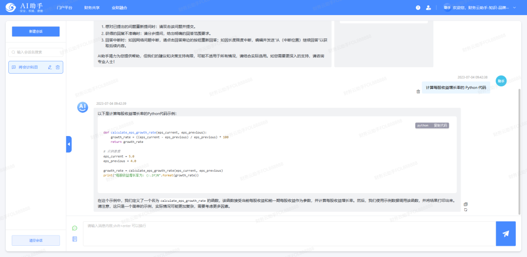This screenshot has height=257, width=527.
Task: Click the AI助手 logo icon
Action: [11, 7]
